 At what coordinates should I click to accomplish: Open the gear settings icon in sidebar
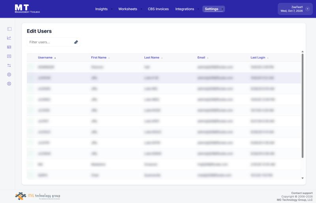[x=9, y=74]
